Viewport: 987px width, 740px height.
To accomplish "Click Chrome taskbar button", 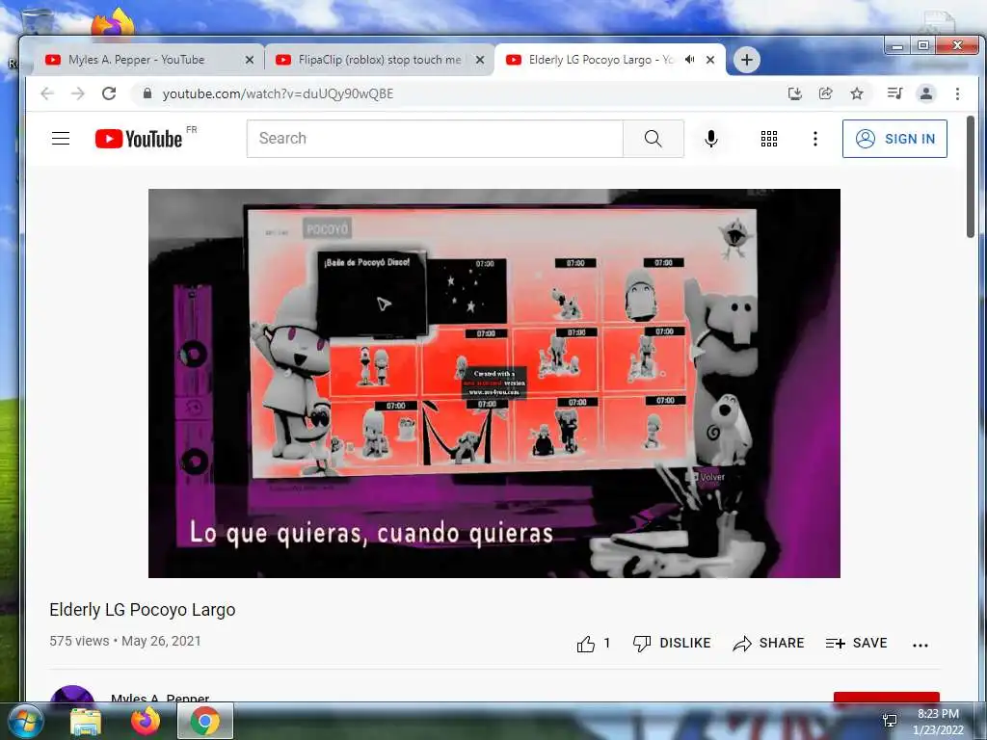I will point(205,721).
